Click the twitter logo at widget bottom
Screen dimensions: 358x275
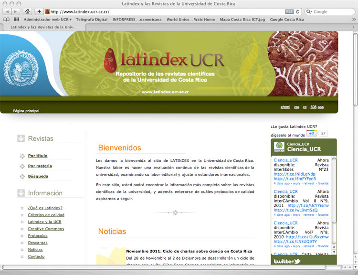coord(287,261)
